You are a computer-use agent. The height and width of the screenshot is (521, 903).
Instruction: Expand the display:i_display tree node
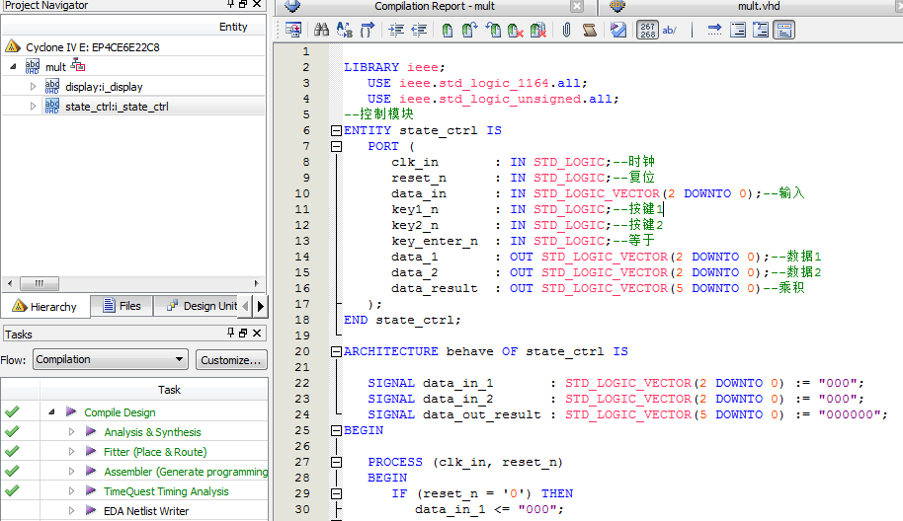[33, 87]
